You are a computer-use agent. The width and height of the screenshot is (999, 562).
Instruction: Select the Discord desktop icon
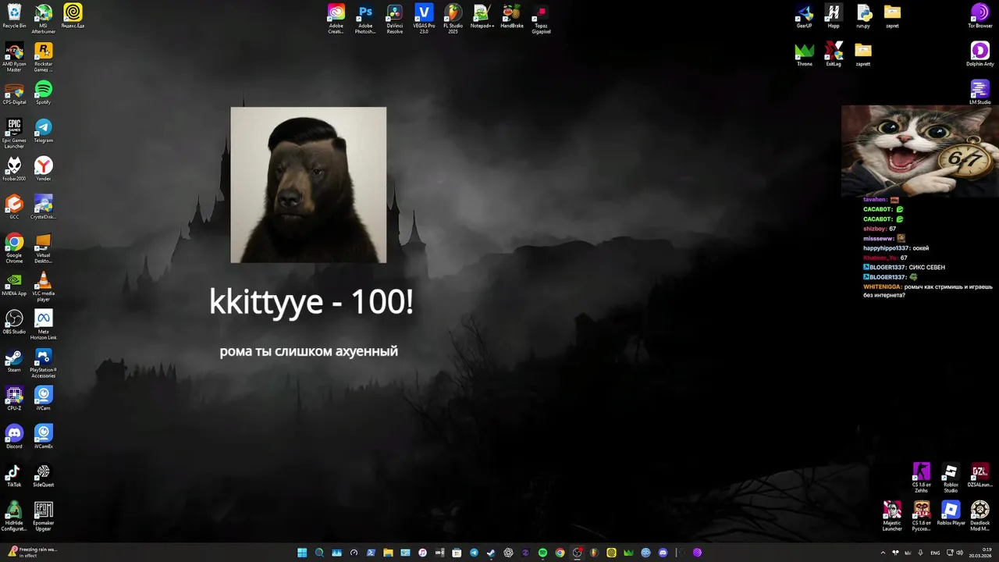click(14, 436)
